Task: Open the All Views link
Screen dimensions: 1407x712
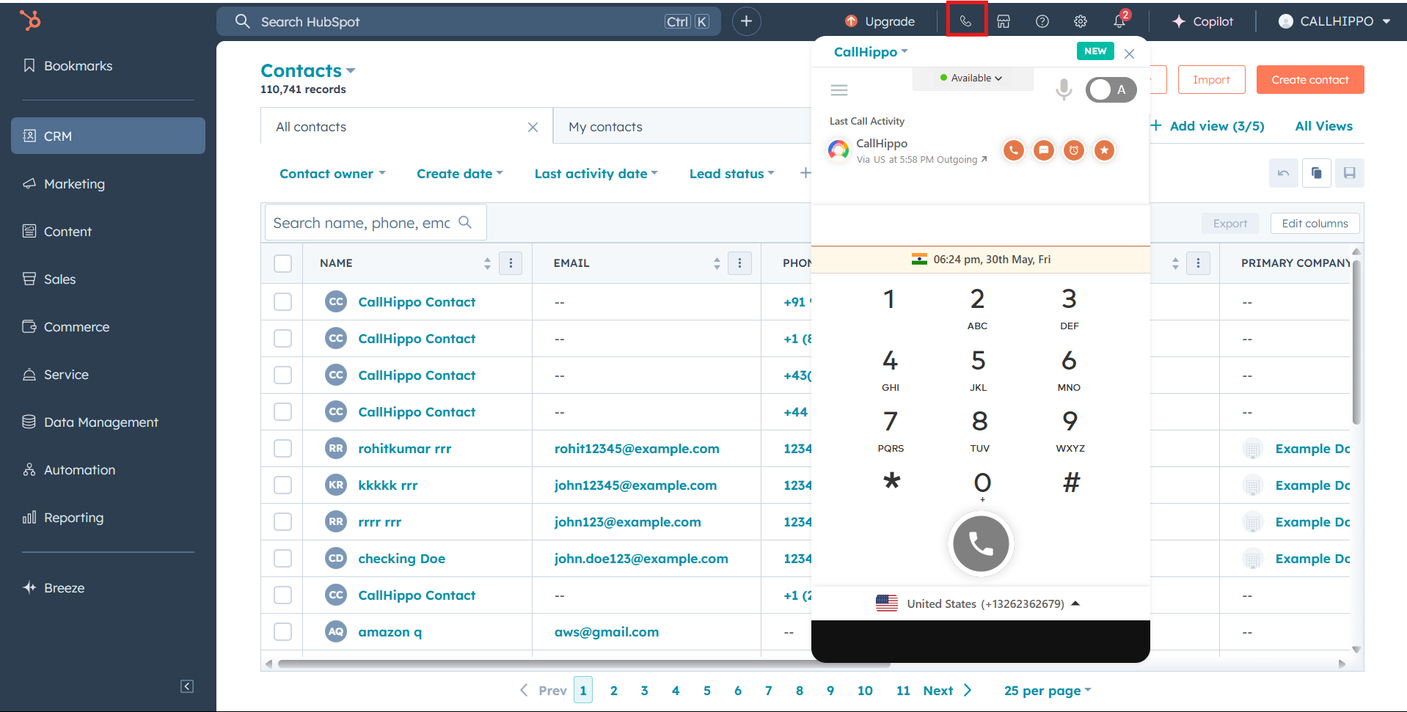Action: [x=1323, y=126]
